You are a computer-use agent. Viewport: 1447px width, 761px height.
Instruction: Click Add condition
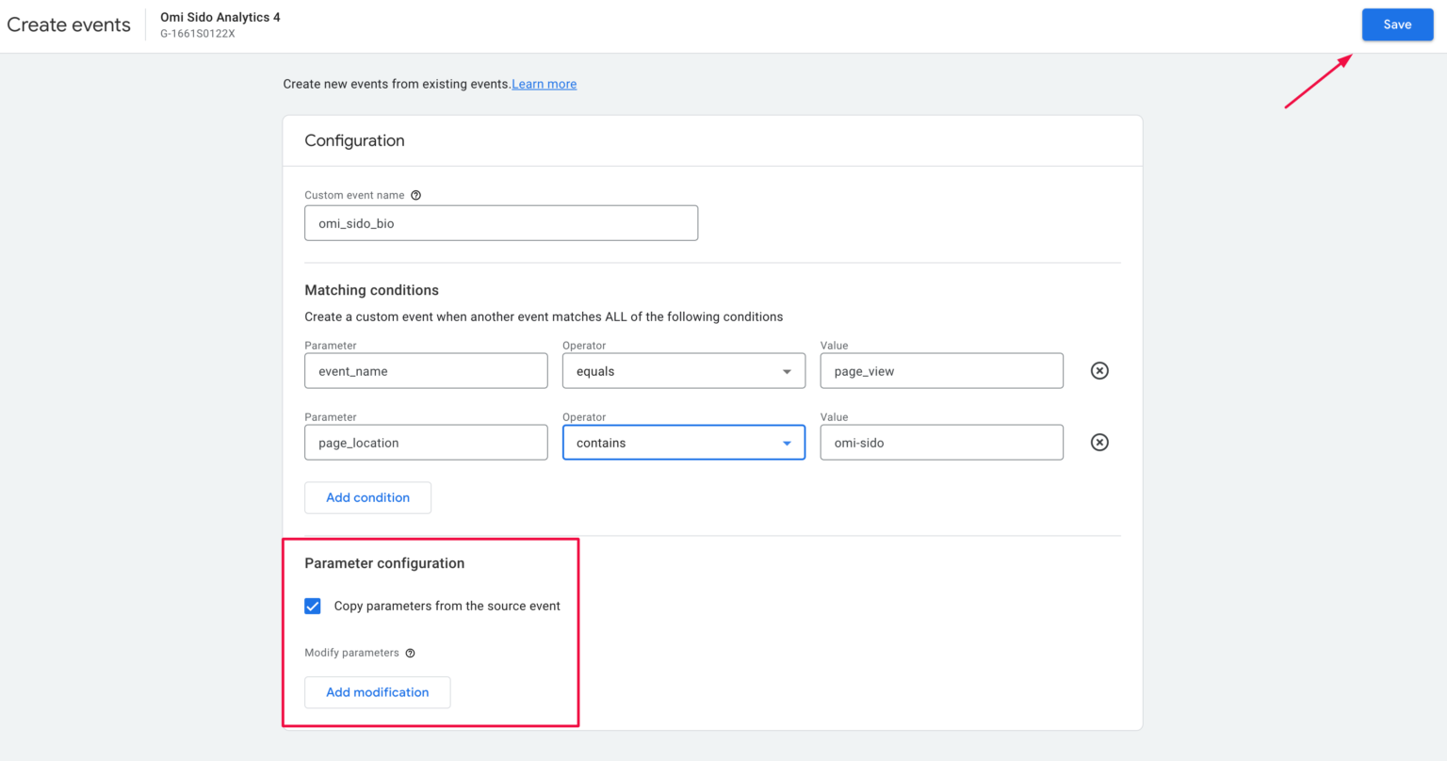tap(367, 497)
